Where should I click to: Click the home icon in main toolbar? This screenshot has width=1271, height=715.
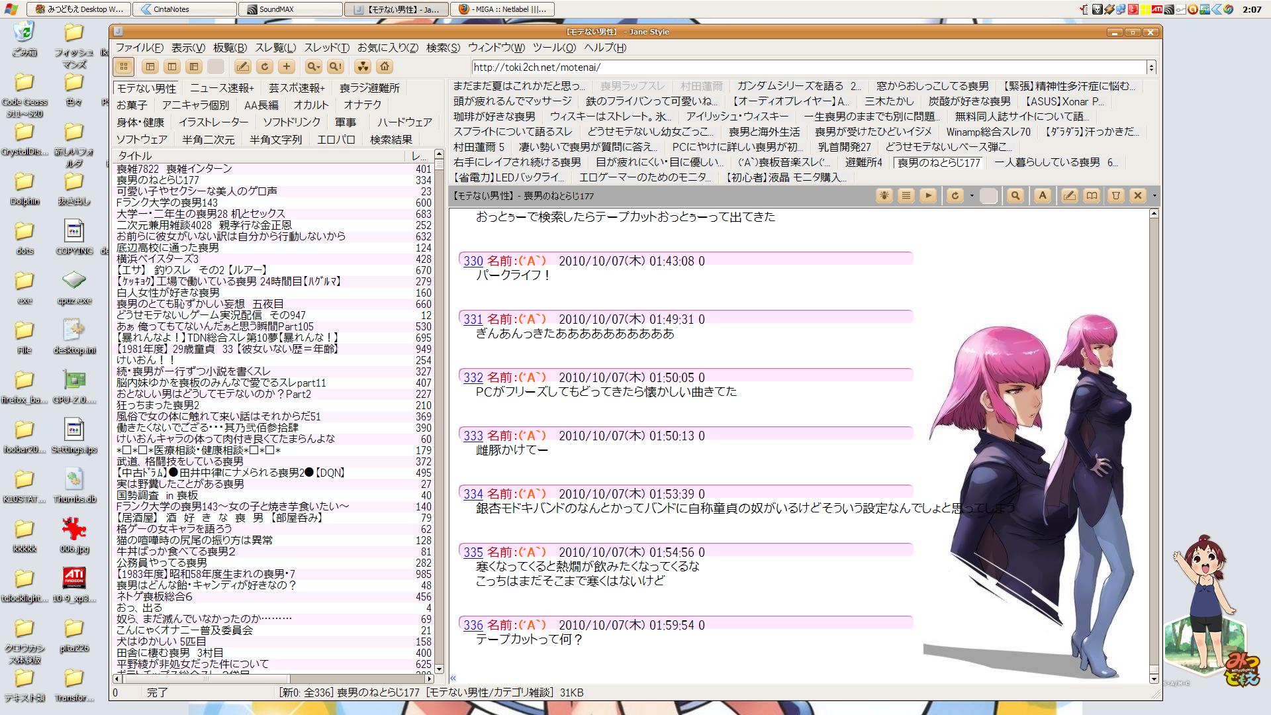(384, 66)
